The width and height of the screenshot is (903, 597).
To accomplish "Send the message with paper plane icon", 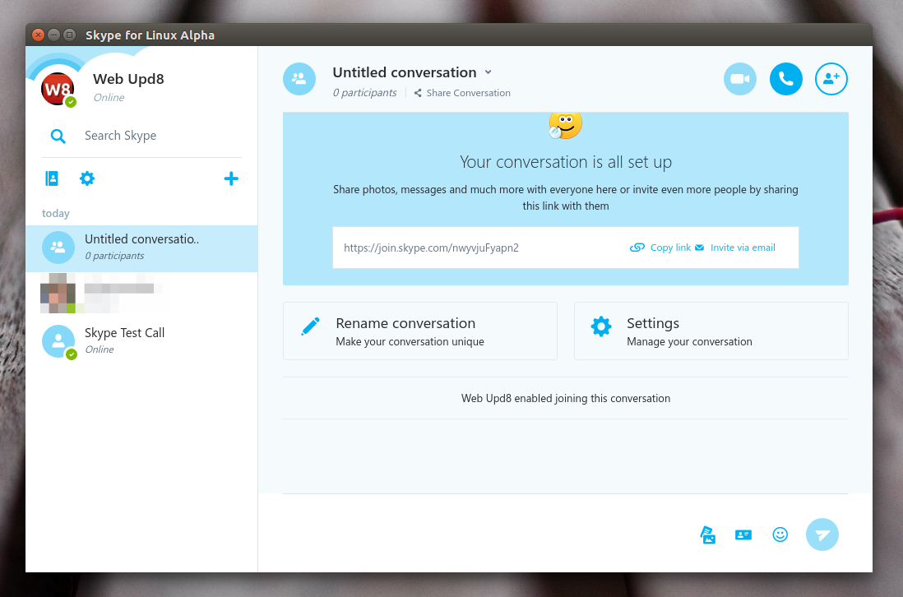I will pos(822,535).
